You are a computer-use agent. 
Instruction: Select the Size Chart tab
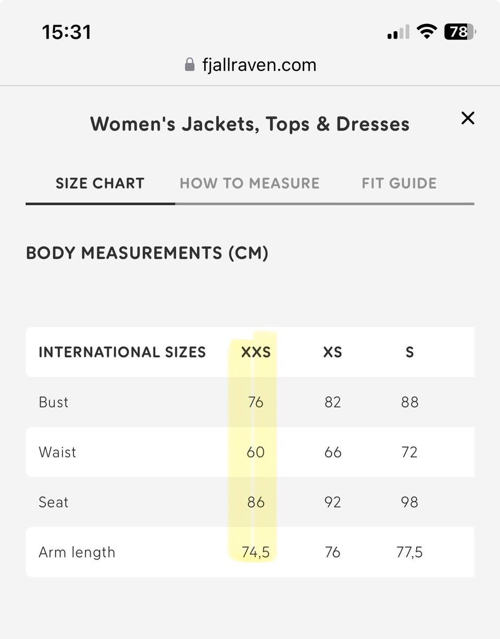(100, 183)
